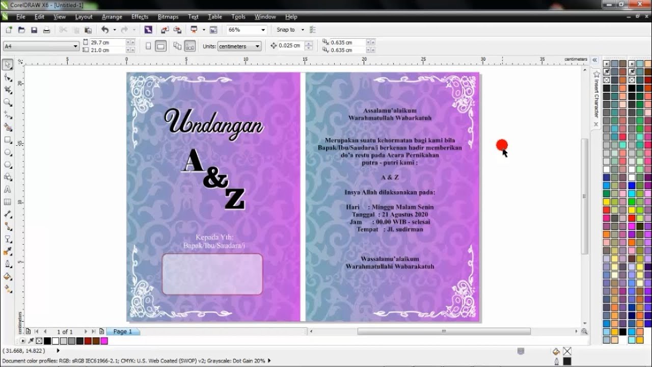Click the Print icon in toolbar
The height and width of the screenshot is (367, 652).
[x=46, y=30]
